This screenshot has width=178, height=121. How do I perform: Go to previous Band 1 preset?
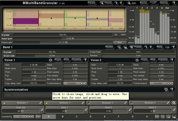(146, 47)
